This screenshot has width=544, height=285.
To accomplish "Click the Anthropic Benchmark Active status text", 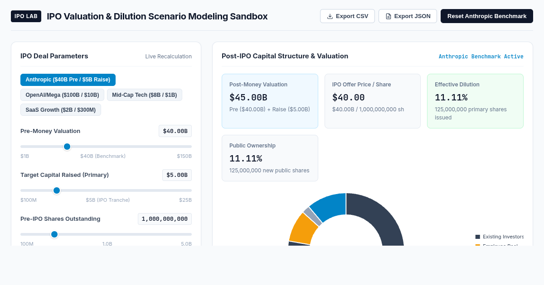I will pos(481,57).
